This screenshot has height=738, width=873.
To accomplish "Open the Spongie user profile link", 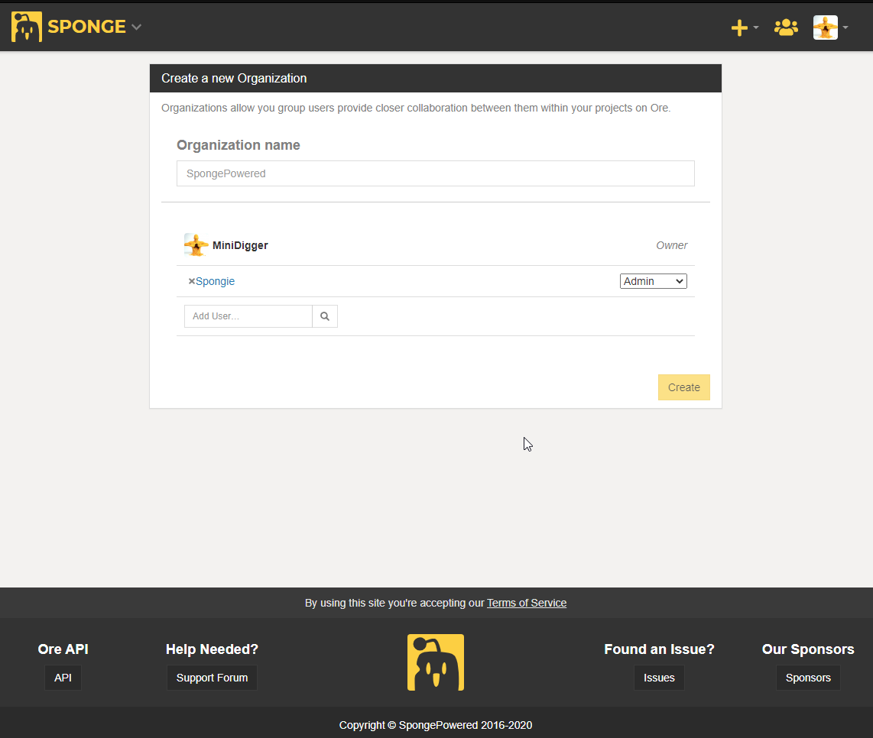I will [215, 281].
